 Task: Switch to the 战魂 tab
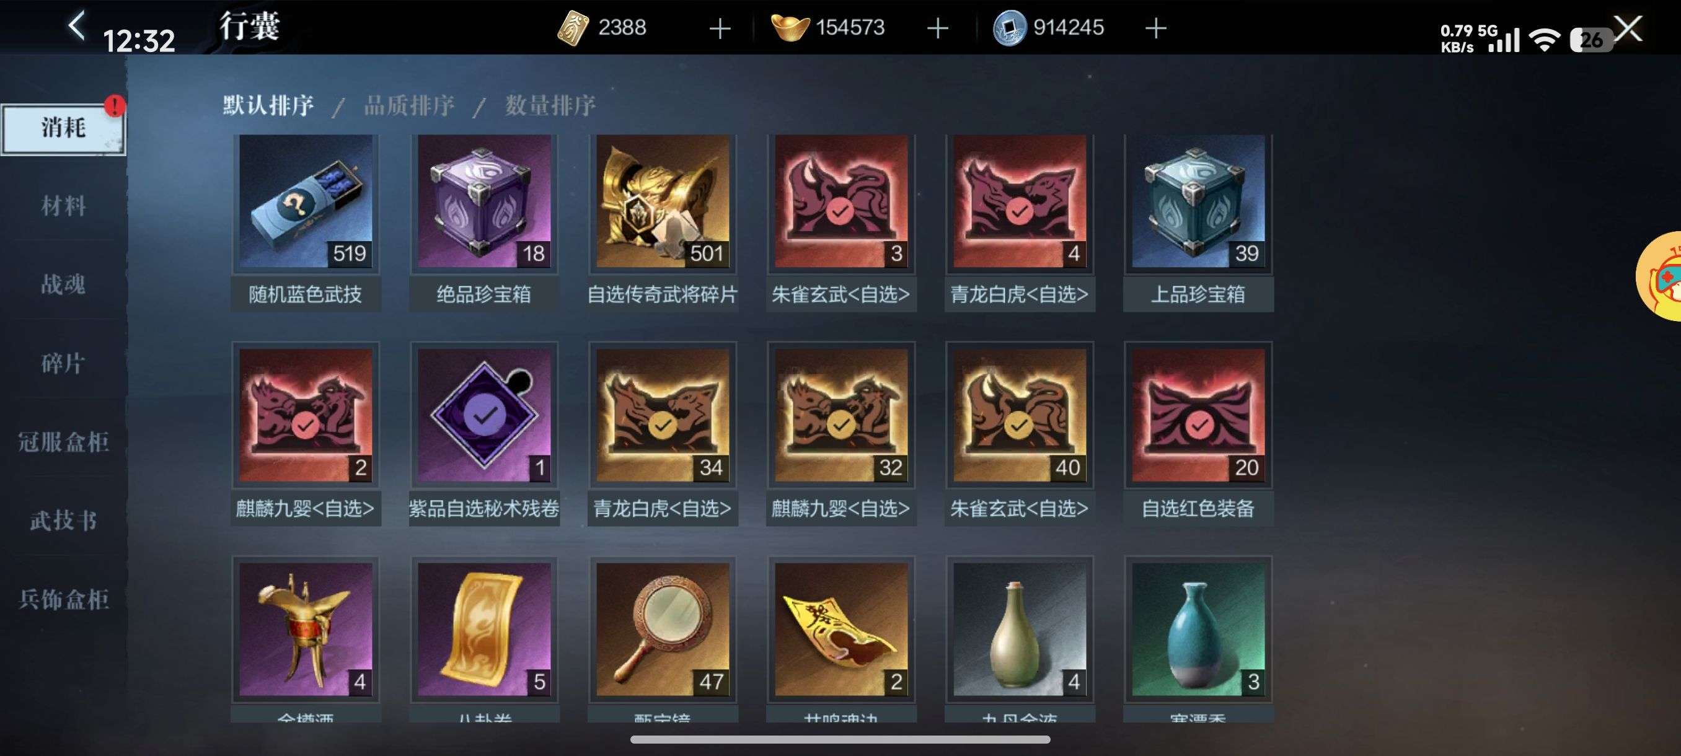pos(63,284)
